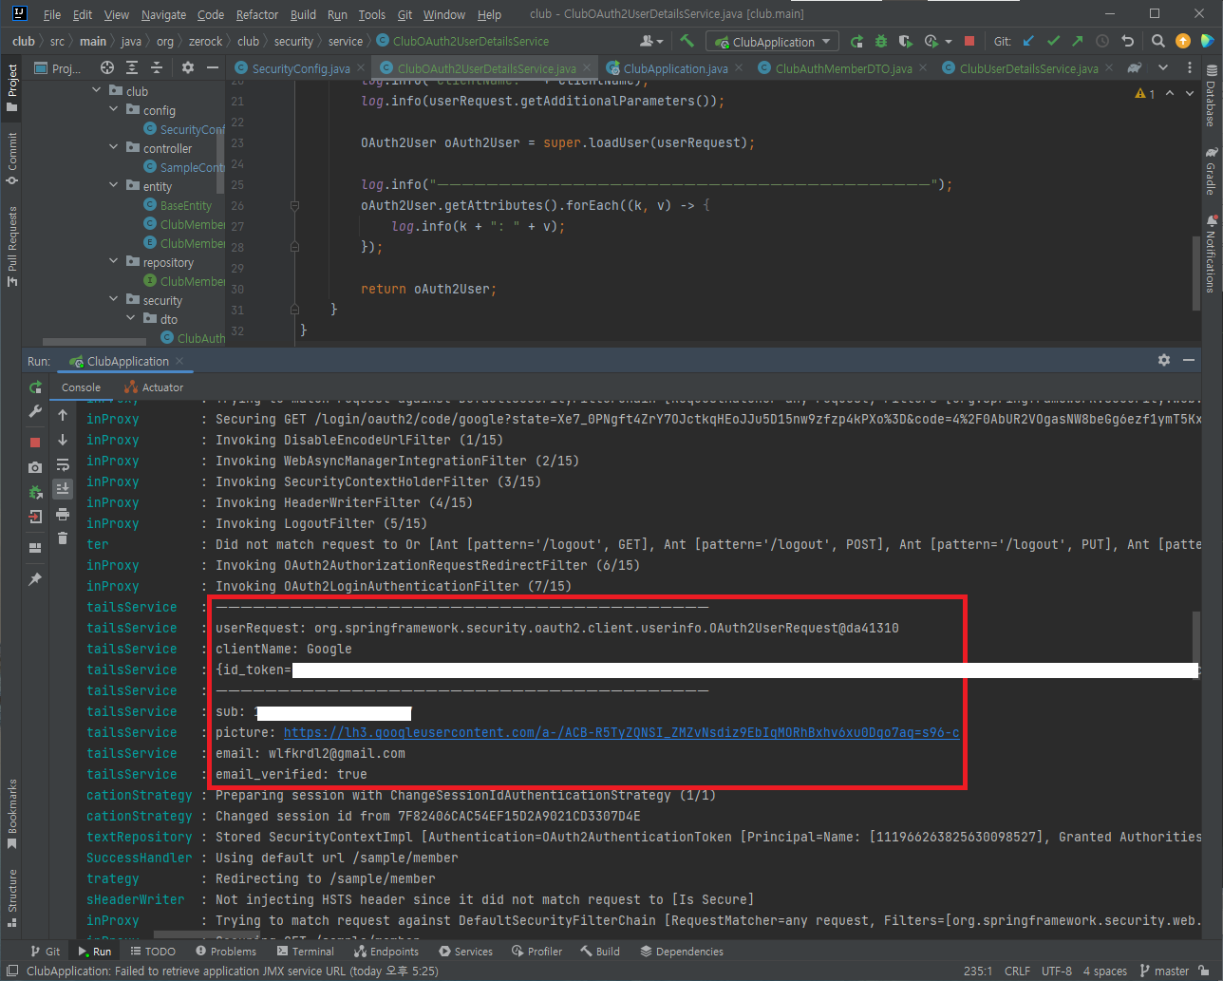Click the Build Project hammer icon
Viewport: 1223px width, 981px height.
click(x=687, y=41)
